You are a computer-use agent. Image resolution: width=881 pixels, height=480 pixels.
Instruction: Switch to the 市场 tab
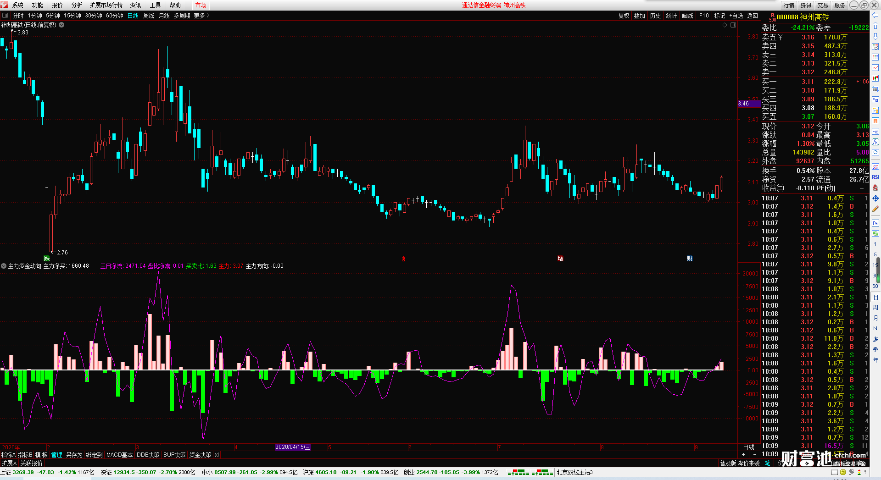pos(201,5)
